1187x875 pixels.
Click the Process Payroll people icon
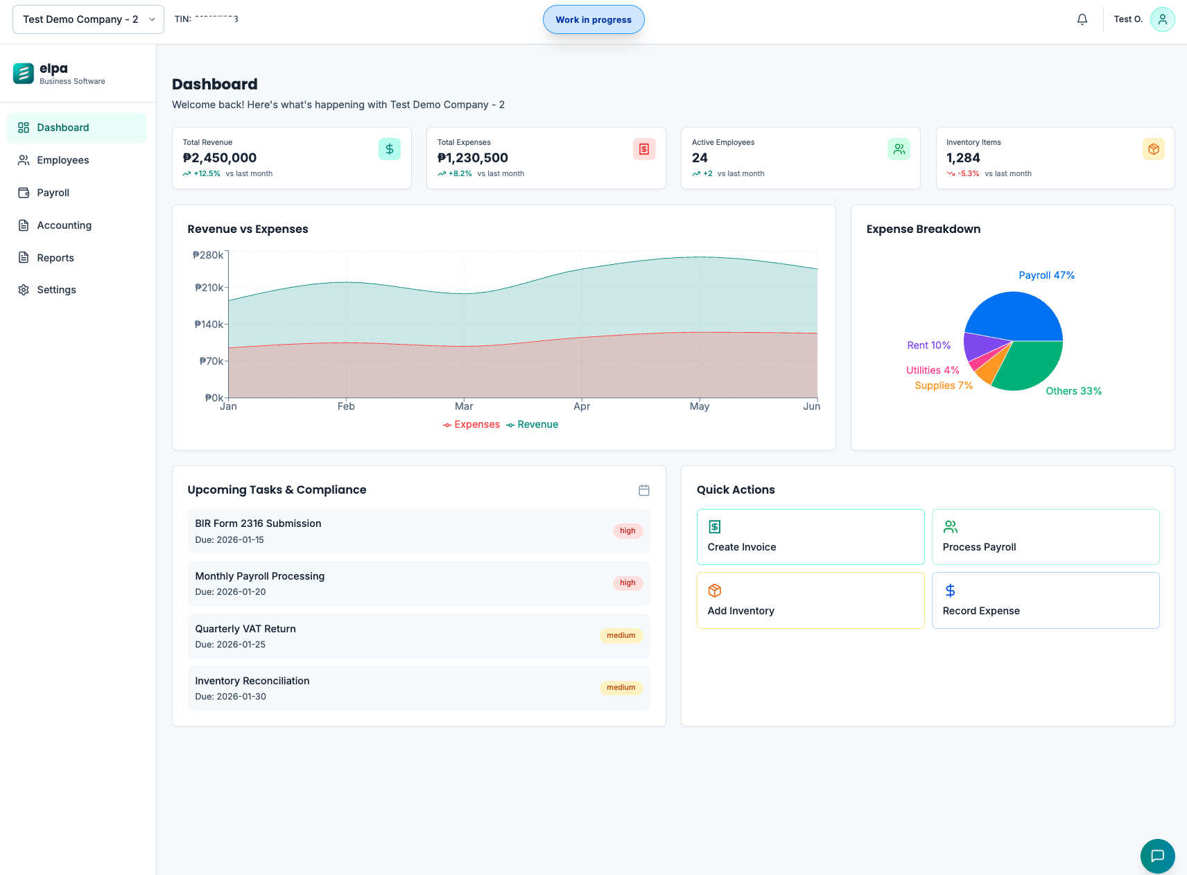[950, 527]
